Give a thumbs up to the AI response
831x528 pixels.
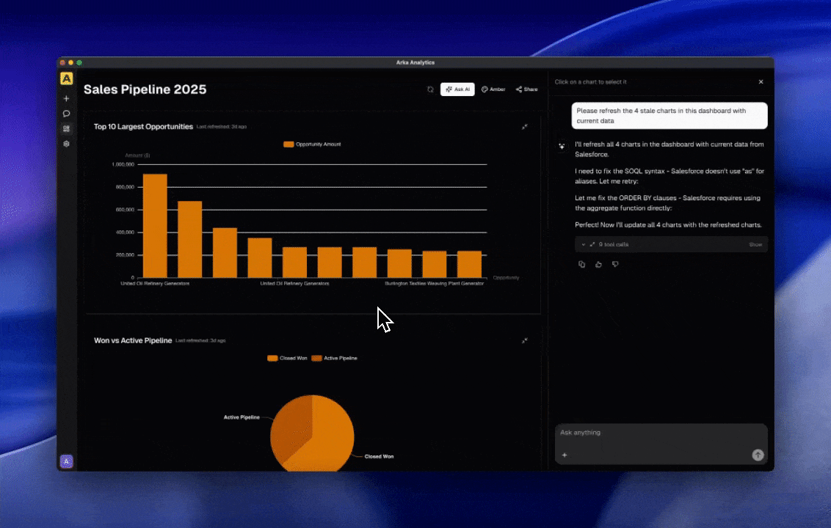[598, 264]
